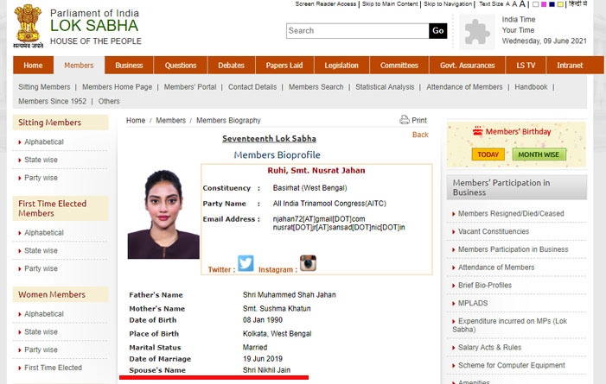Choose the dark blue color theme swatch
This screenshot has width=606, height=384.
pyautogui.click(x=552, y=4)
